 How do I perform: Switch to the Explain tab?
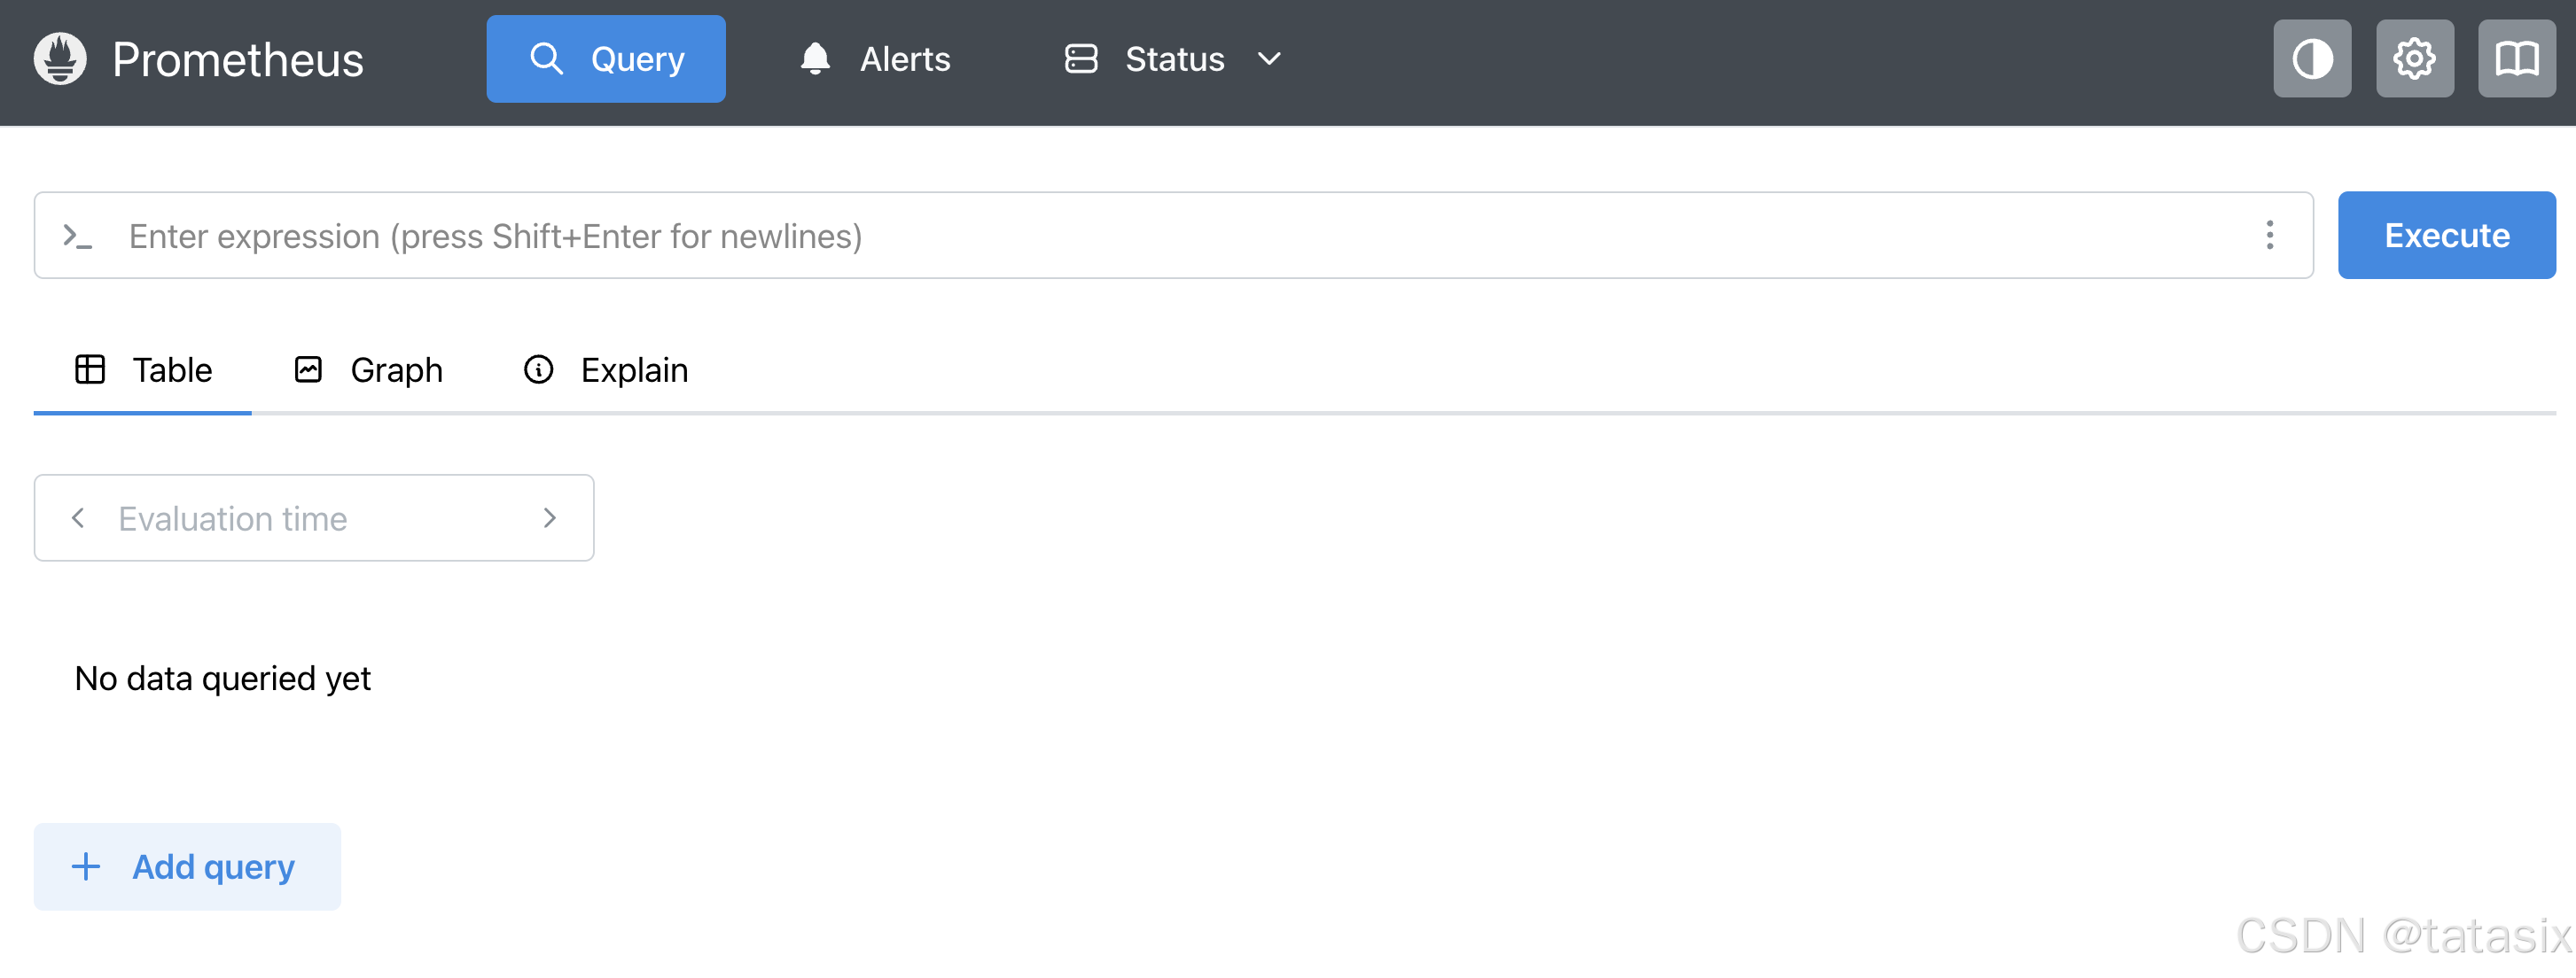point(606,370)
